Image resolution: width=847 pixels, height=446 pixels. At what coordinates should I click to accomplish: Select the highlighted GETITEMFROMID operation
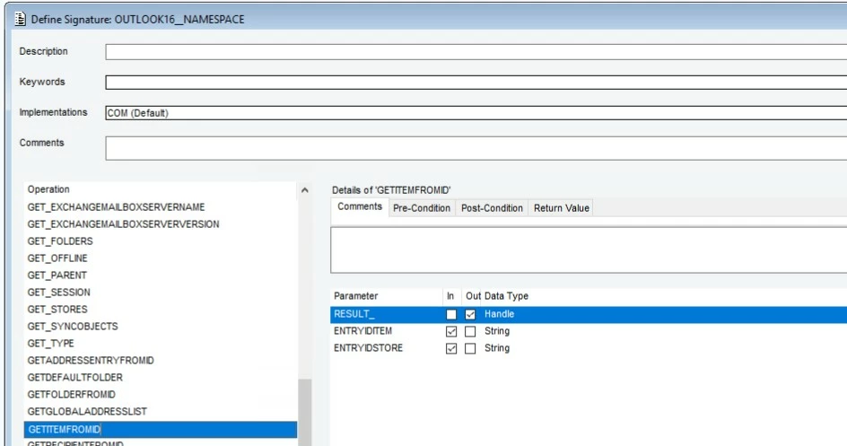pos(161,429)
